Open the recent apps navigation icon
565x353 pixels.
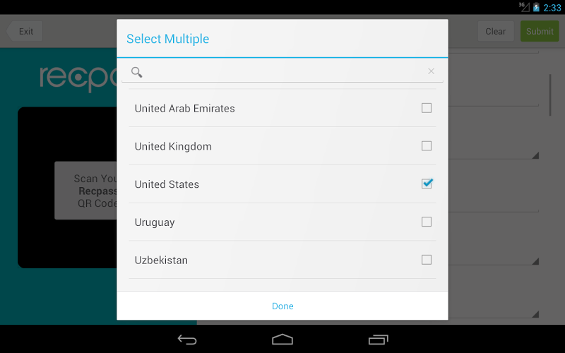[x=379, y=340]
